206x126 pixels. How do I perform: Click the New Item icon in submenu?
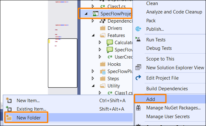tap(9, 100)
